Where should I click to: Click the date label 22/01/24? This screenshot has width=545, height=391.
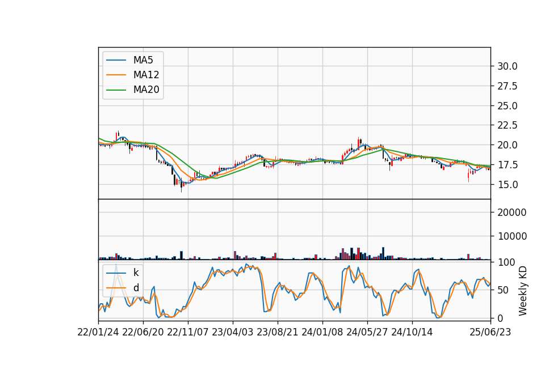98,332
